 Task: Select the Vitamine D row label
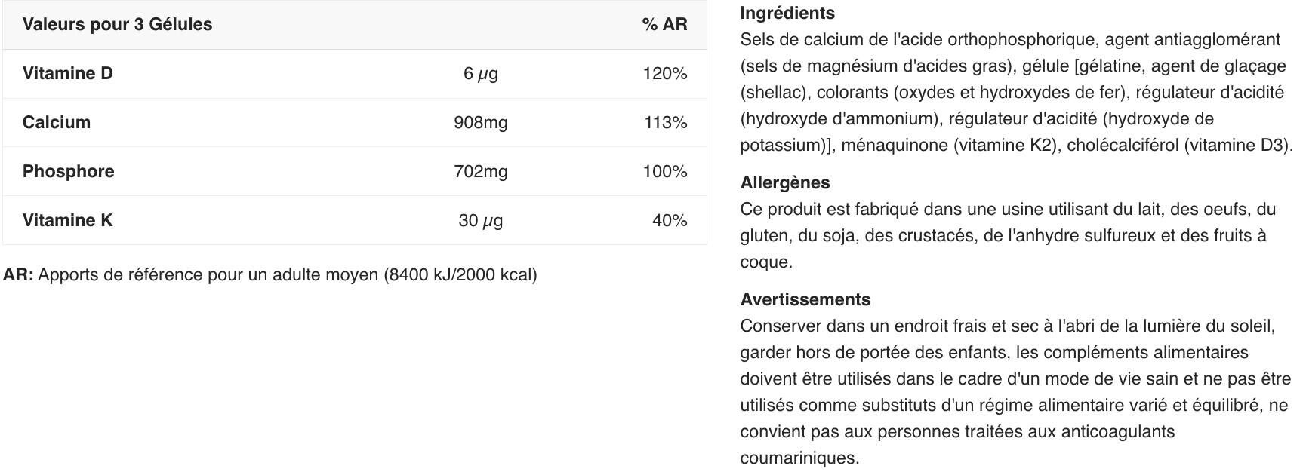[67, 73]
